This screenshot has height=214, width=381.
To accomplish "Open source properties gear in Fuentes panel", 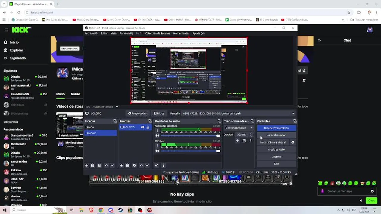I will pos(134,165).
